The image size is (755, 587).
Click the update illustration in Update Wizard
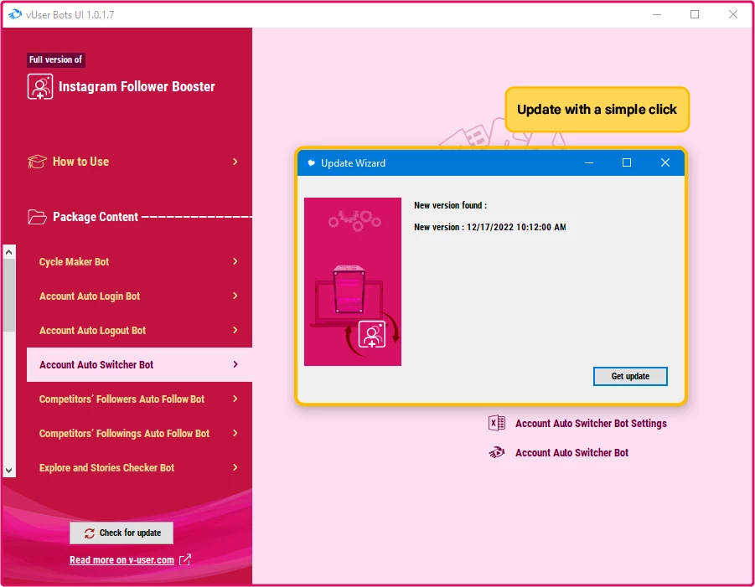click(x=353, y=281)
